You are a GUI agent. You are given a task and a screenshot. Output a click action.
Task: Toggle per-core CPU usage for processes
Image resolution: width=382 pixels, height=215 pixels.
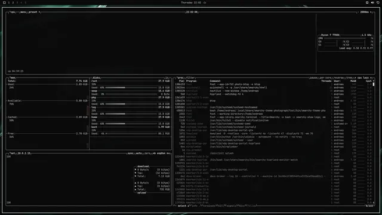[325, 78]
